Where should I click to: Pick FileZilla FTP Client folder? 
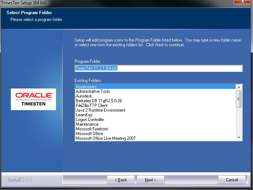coord(155,105)
